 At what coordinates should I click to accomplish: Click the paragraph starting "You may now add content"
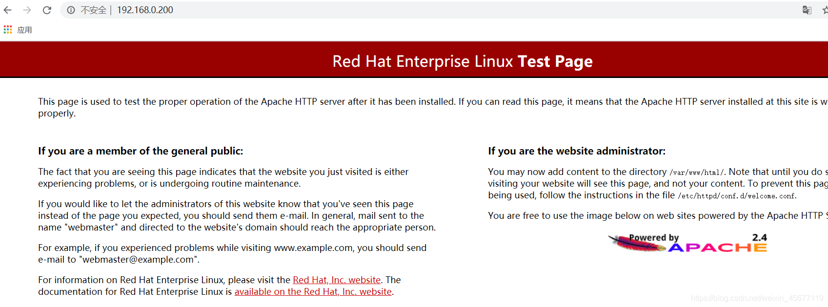coord(658,183)
